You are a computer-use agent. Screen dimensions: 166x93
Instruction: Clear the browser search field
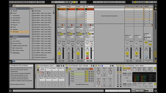(x=53, y=6)
